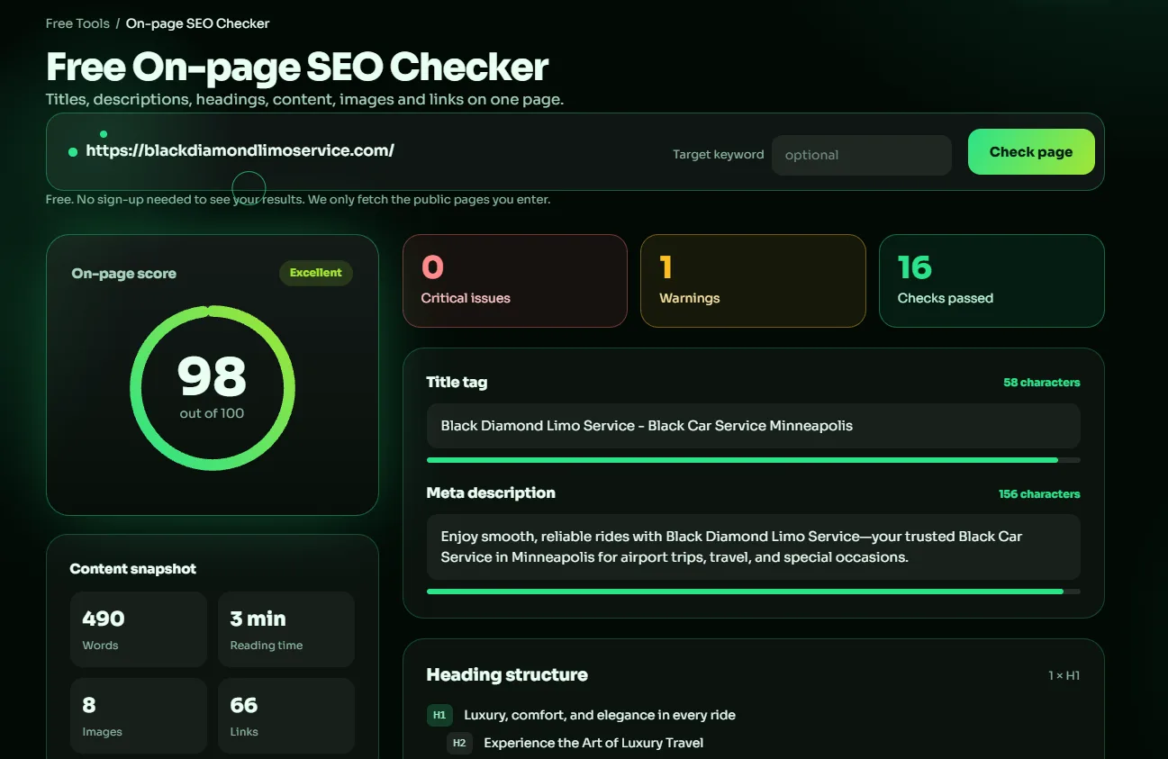This screenshot has height=759, width=1168.
Task: Select the Warnings card
Action: (x=753, y=281)
